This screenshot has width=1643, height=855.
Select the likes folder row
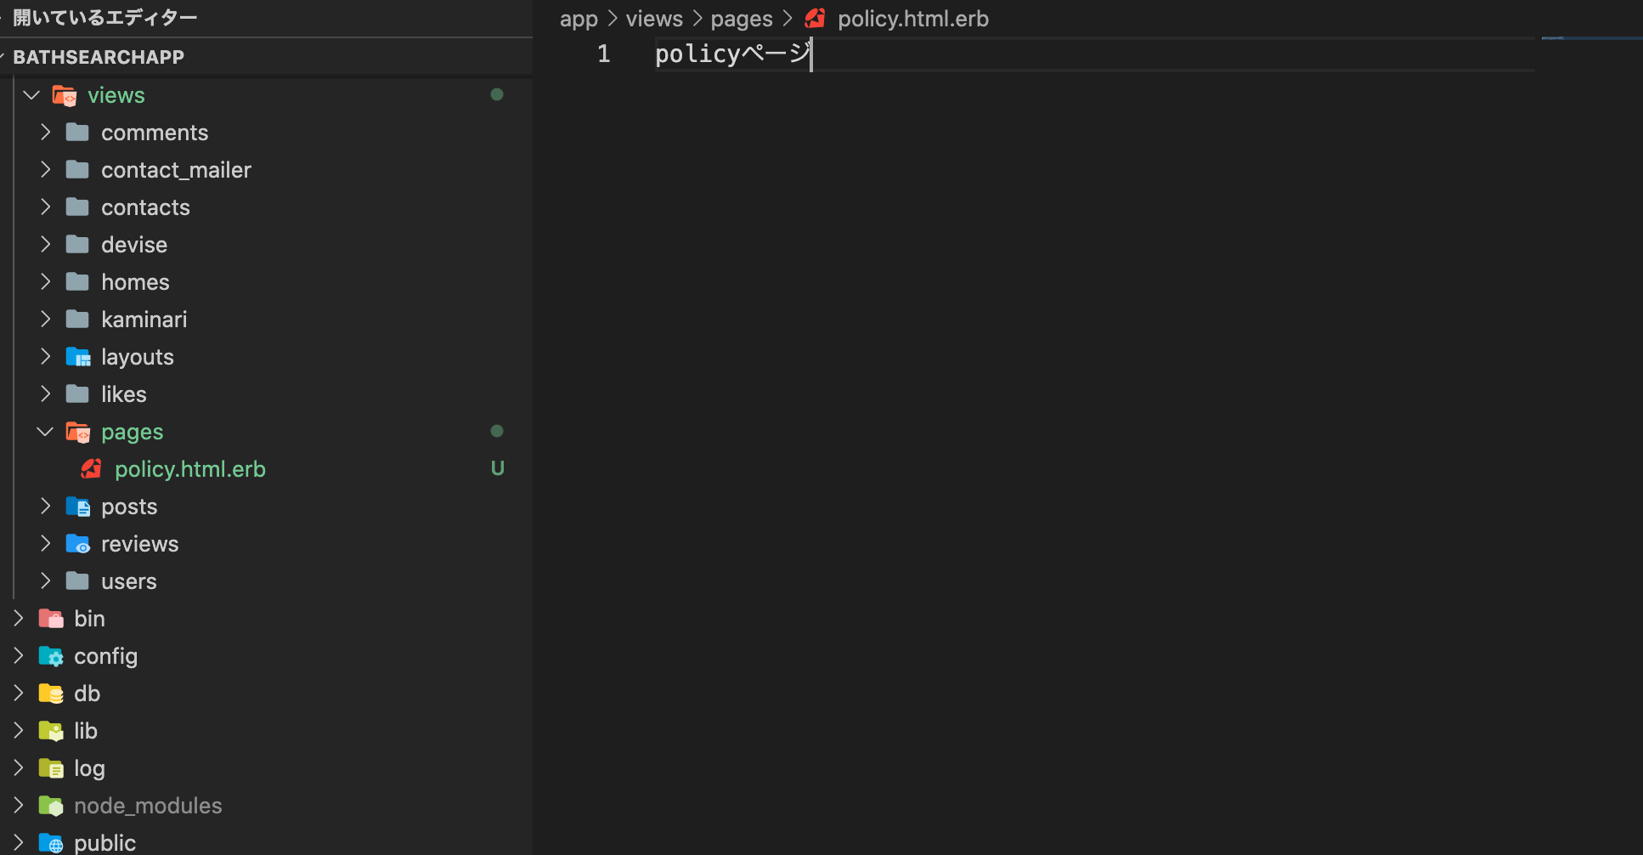tap(267, 394)
